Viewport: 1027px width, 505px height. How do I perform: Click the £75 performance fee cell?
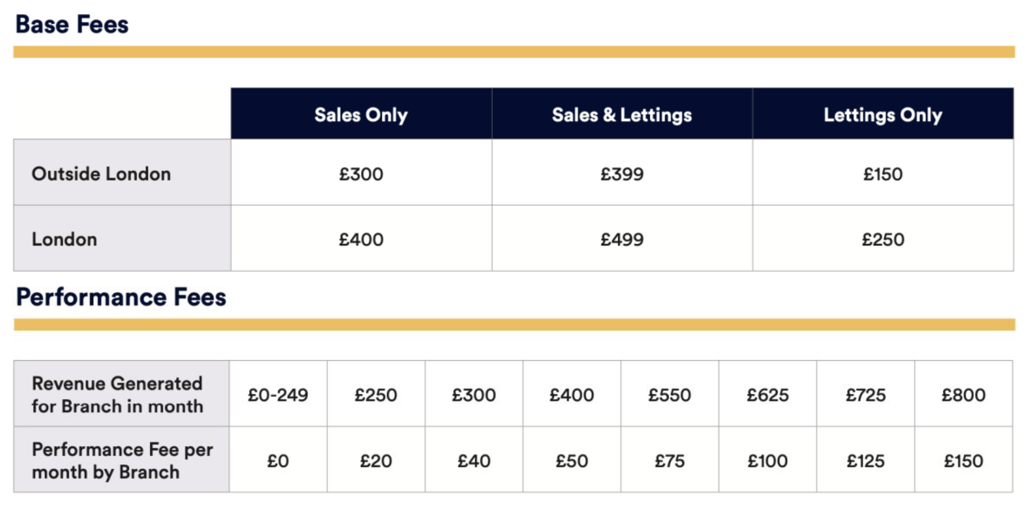(670, 461)
